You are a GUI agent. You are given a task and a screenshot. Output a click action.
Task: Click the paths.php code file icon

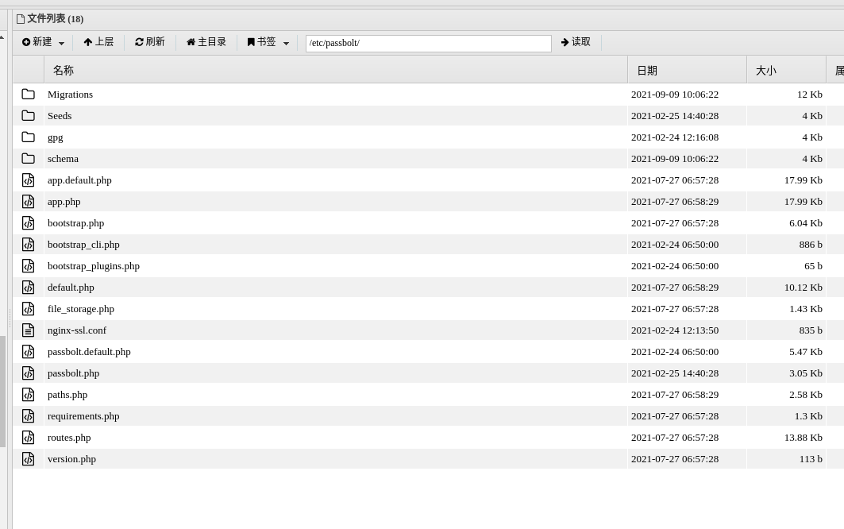point(28,395)
